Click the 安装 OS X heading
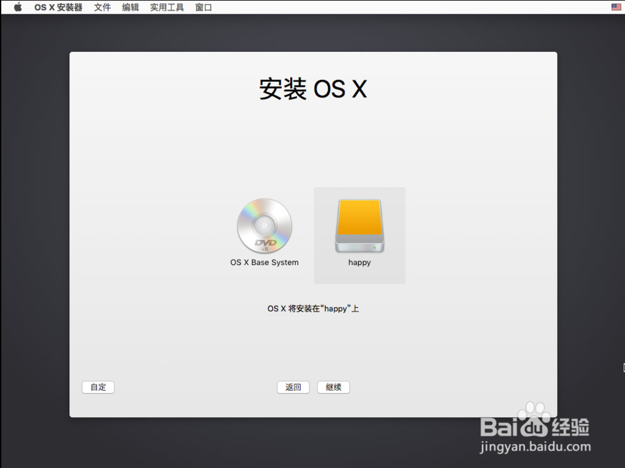 pyautogui.click(x=313, y=89)
